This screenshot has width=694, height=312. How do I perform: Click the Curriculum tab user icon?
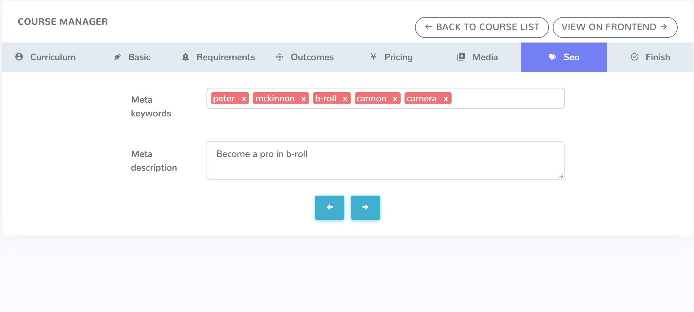pos(19,57)
